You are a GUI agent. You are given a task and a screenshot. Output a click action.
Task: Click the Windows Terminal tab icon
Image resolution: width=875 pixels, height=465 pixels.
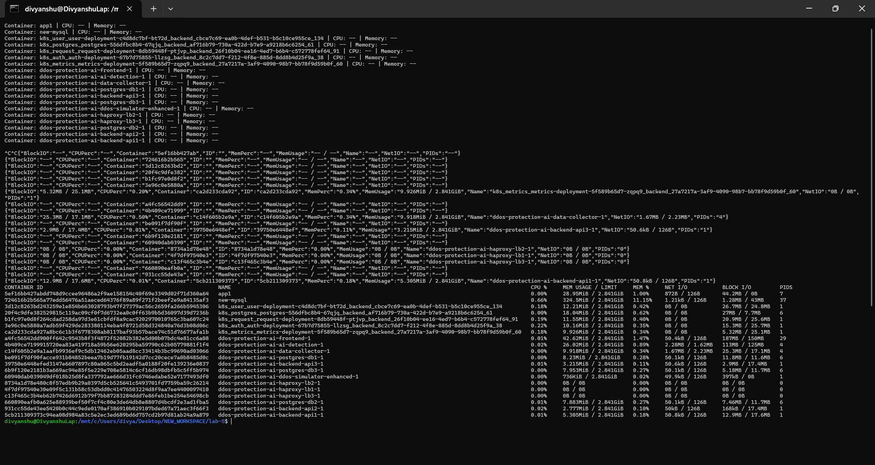[14, 8]
